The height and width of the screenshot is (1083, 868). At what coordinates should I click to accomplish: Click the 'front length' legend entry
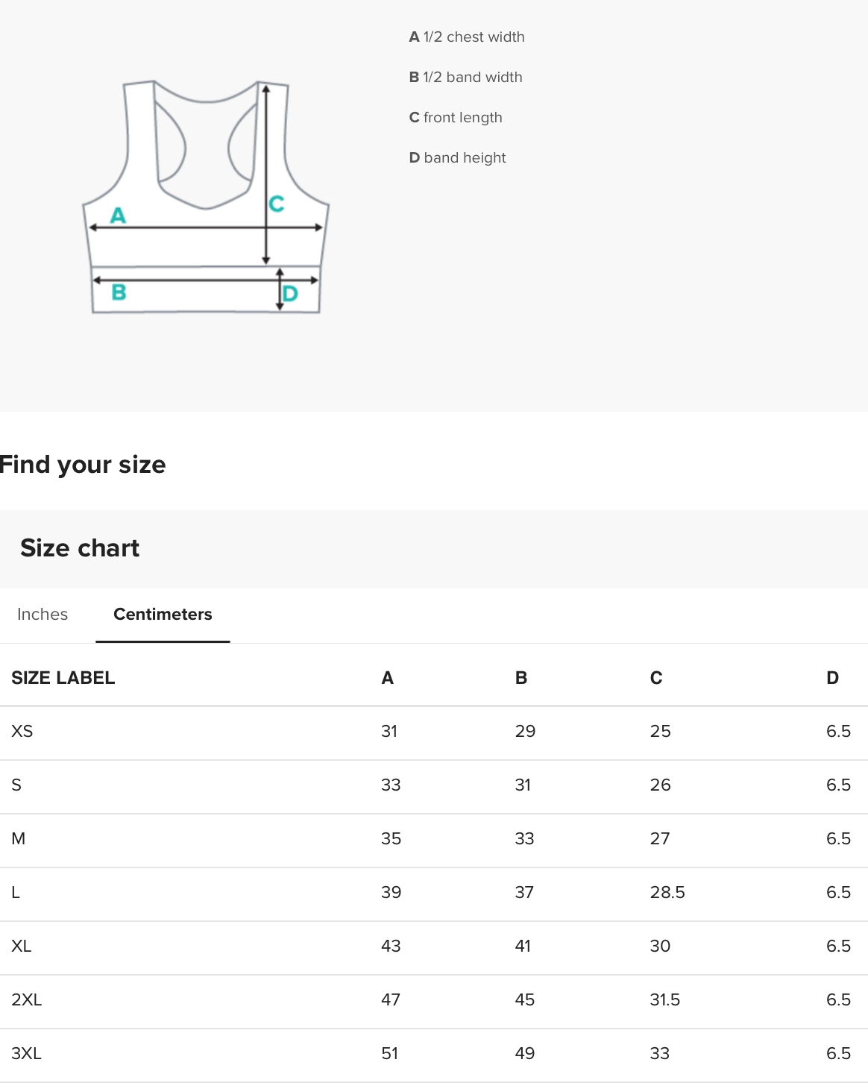point(456,118)
